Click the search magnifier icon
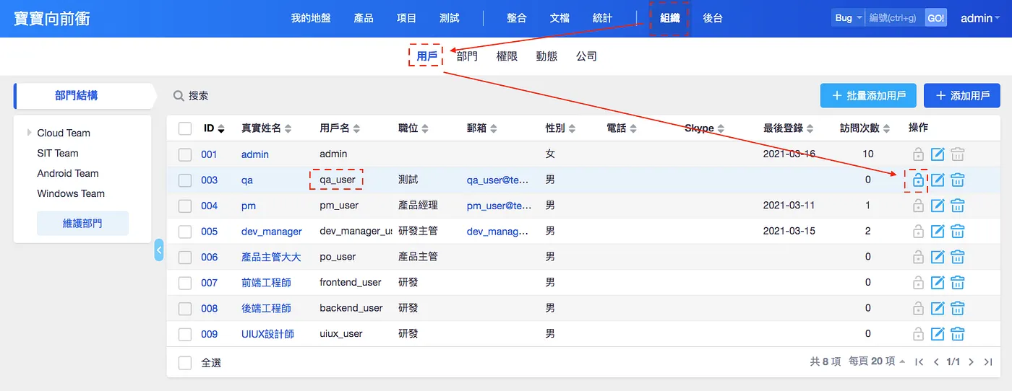Image resolution: width=1012 pixels, height=391 pixels. point(179,95)
